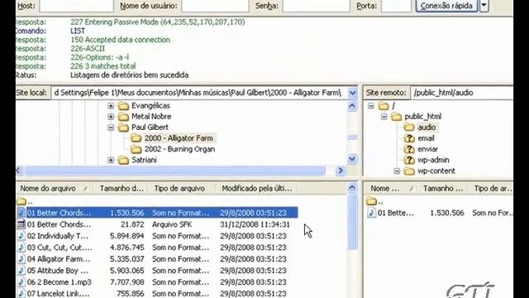Screen dimensions: 529x298
Task: Collapse the Paul Gilbert folder node
Action: (x=111, y=127)
